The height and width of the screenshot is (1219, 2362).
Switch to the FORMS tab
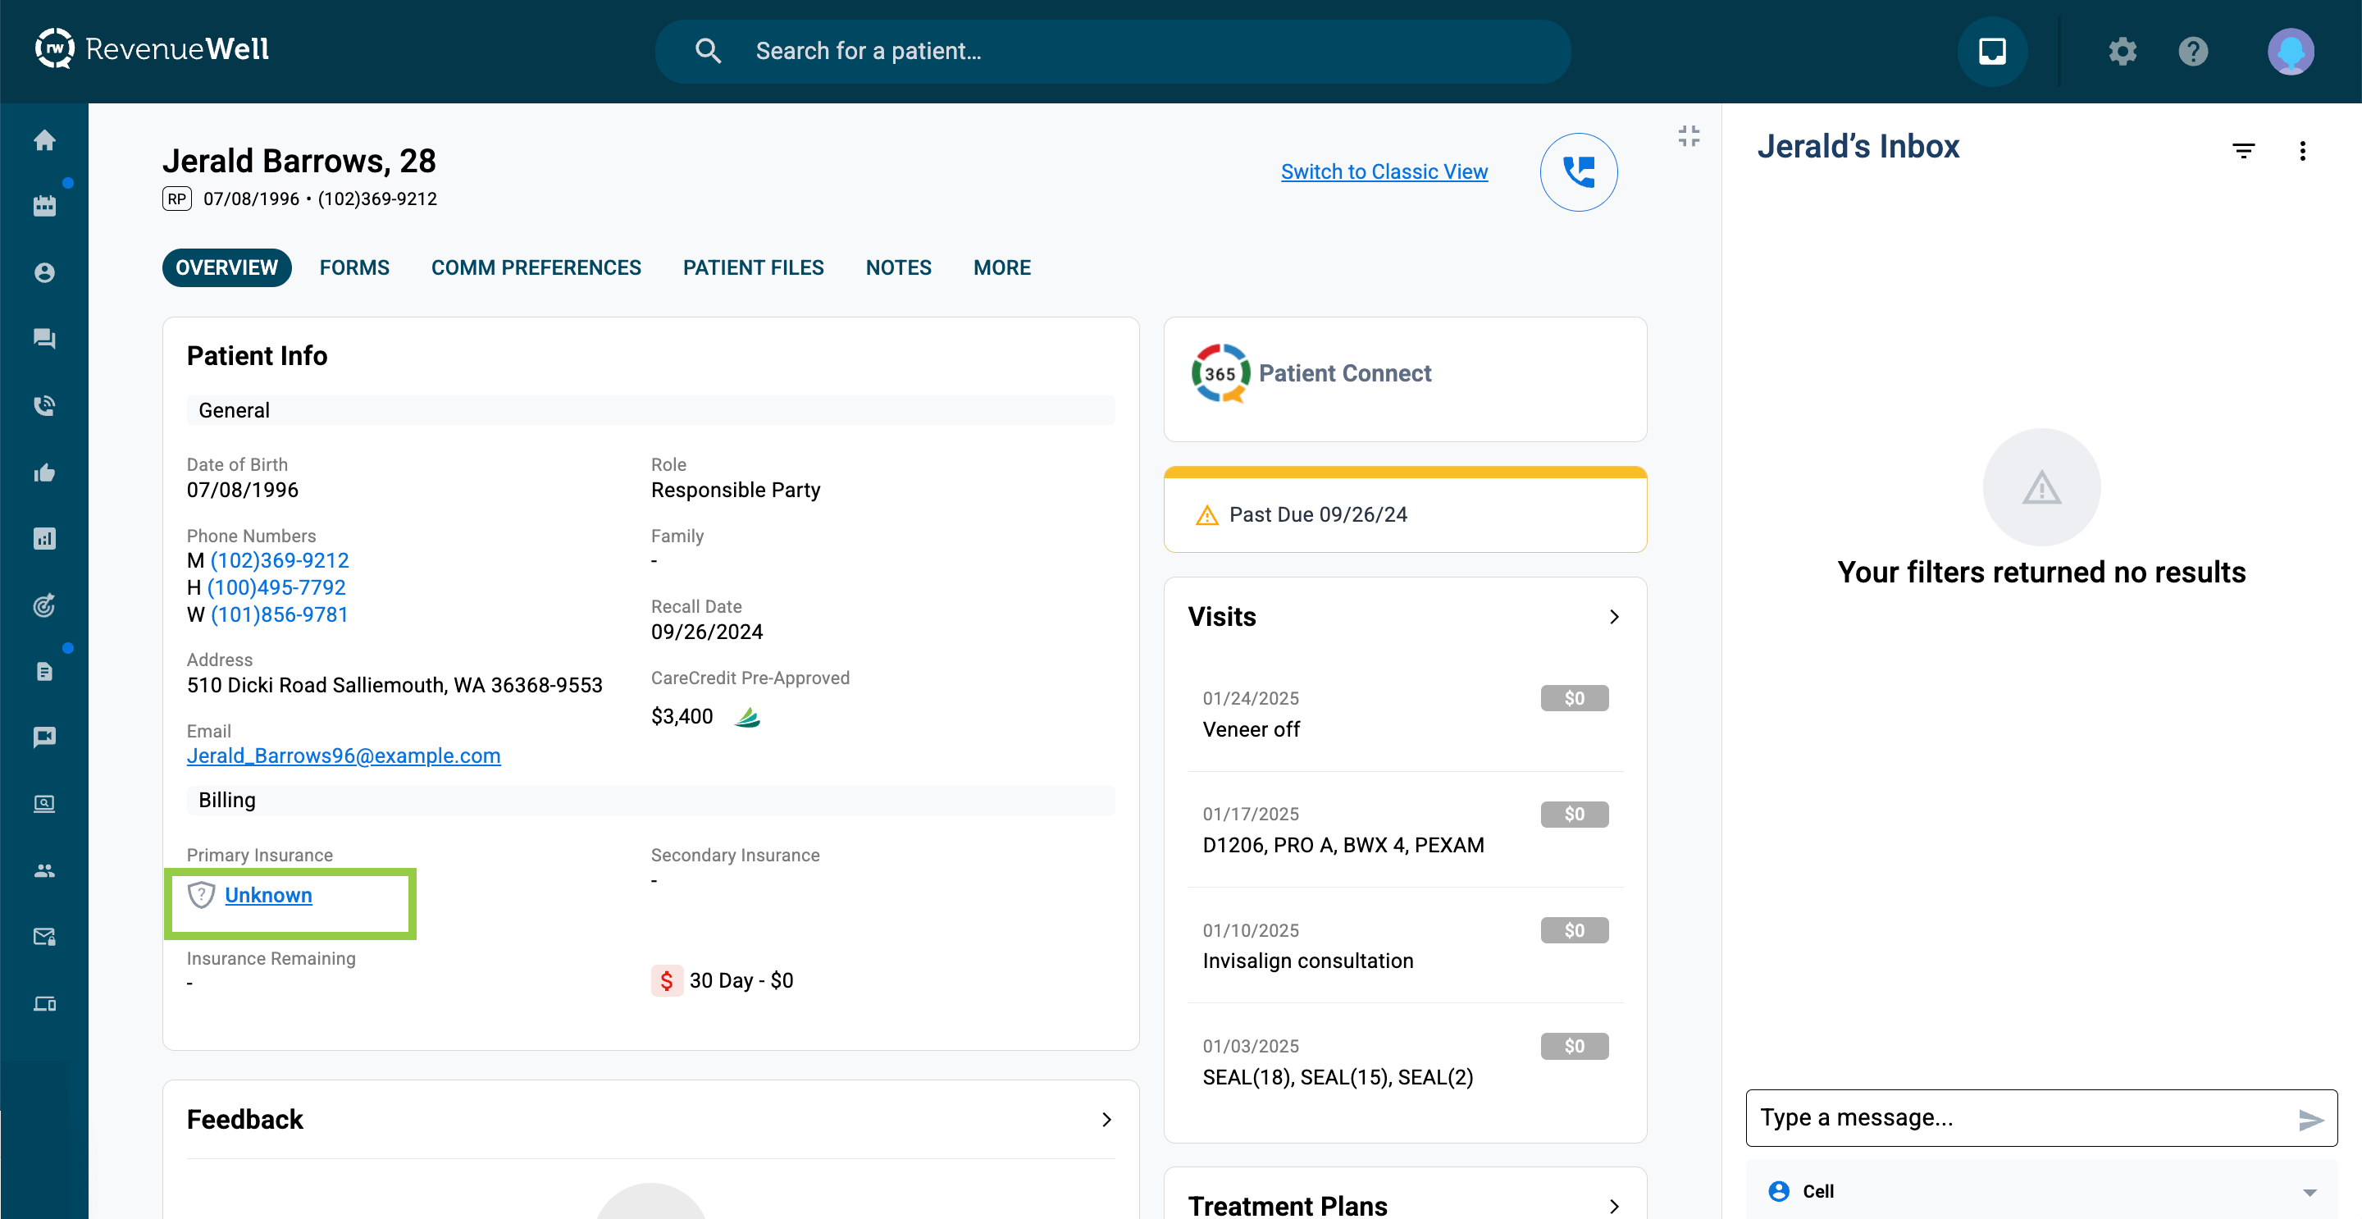[x=354, y=267]
